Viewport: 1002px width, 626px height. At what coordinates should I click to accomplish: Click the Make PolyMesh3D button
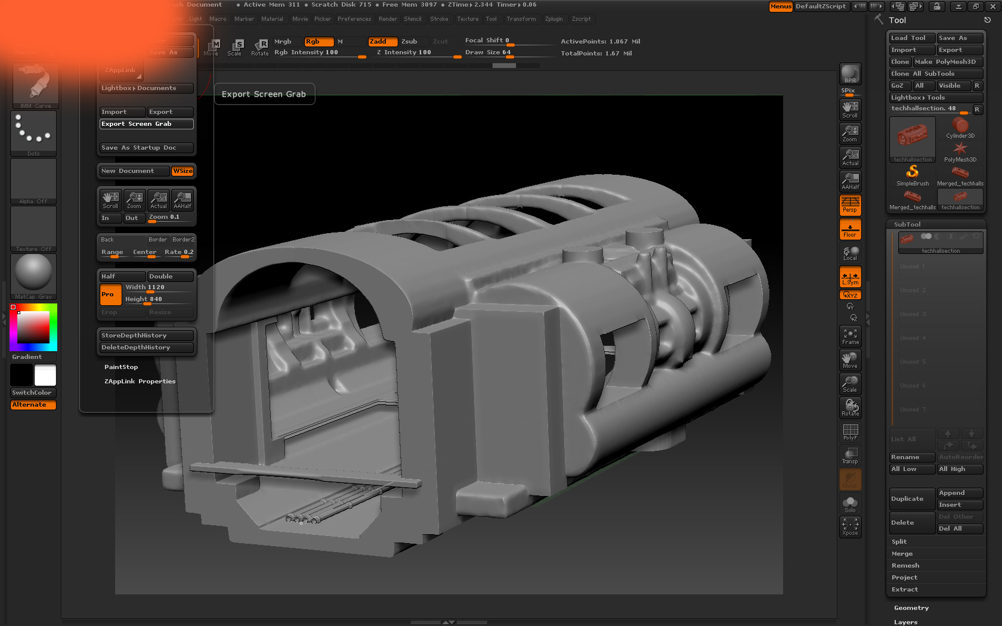click(x=946, y=61)
